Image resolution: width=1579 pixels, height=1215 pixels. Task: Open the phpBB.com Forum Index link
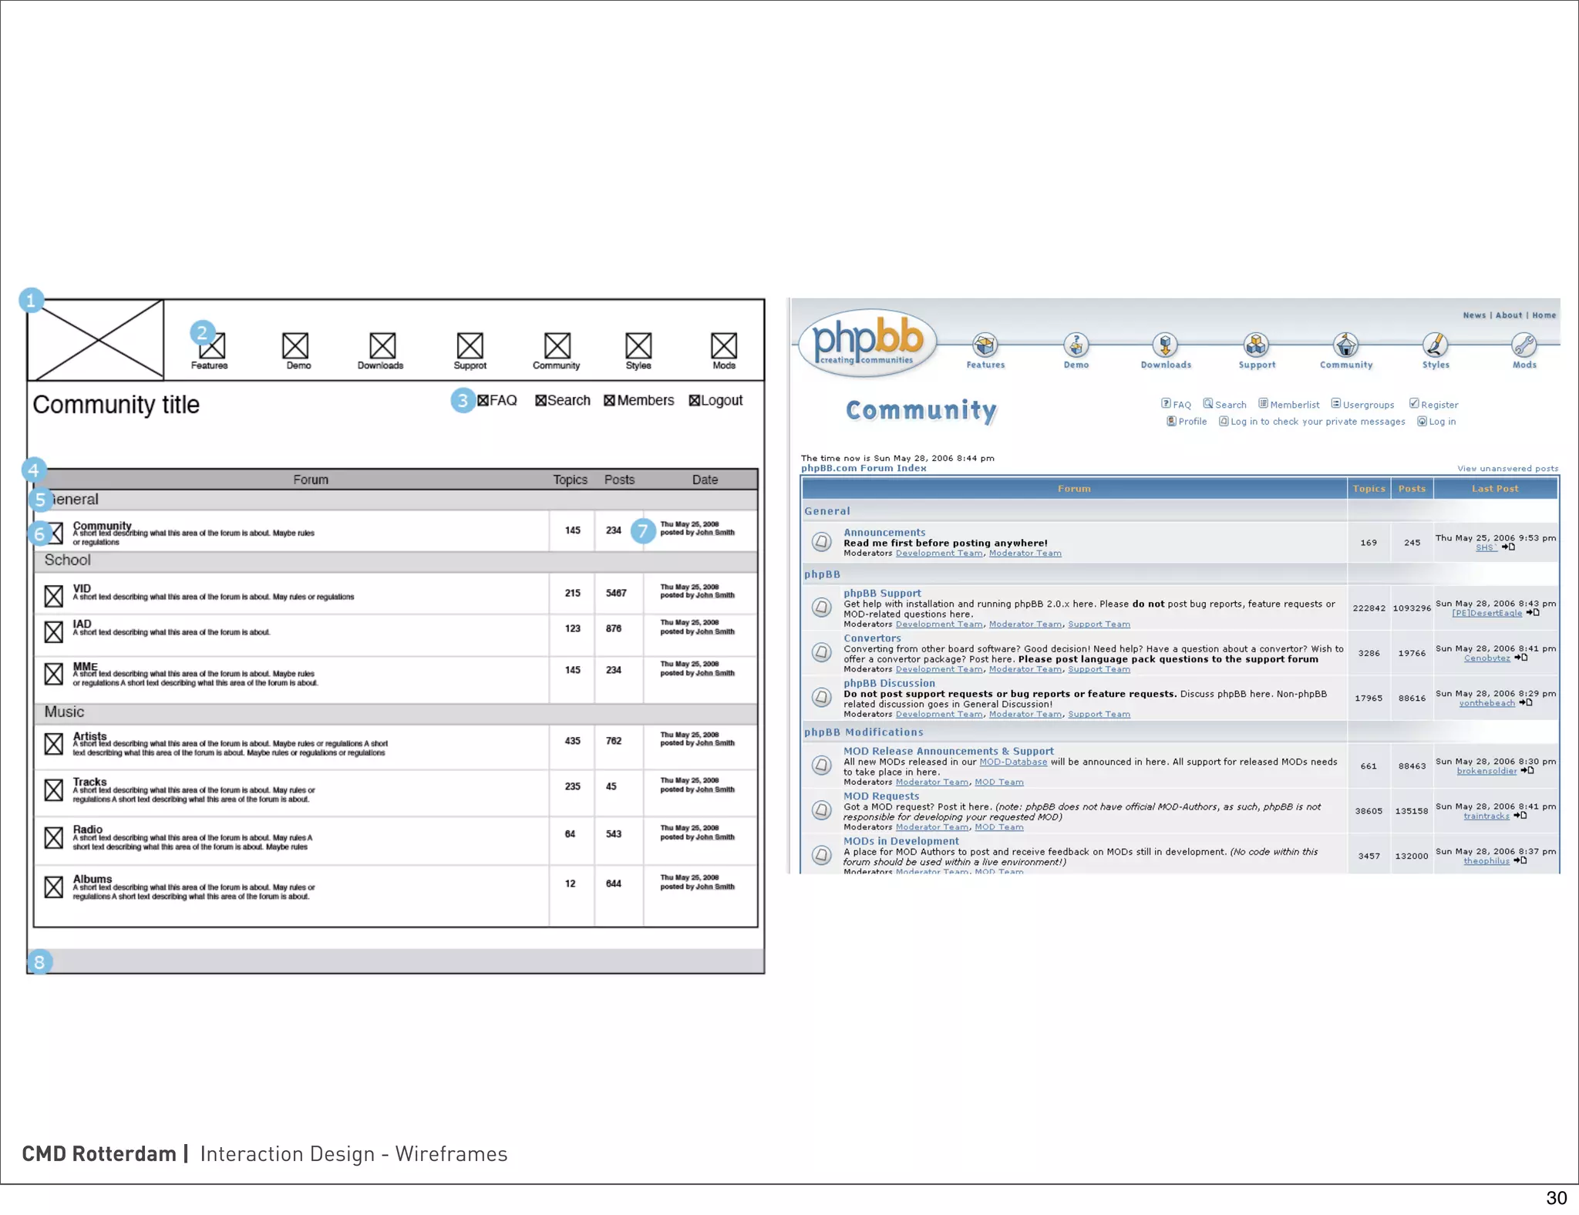tap(864, 469)
